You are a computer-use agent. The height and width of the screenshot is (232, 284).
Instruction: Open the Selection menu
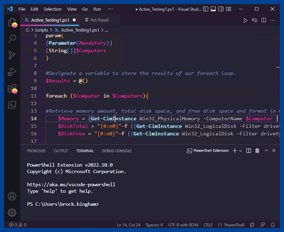(x=53, y=9)
